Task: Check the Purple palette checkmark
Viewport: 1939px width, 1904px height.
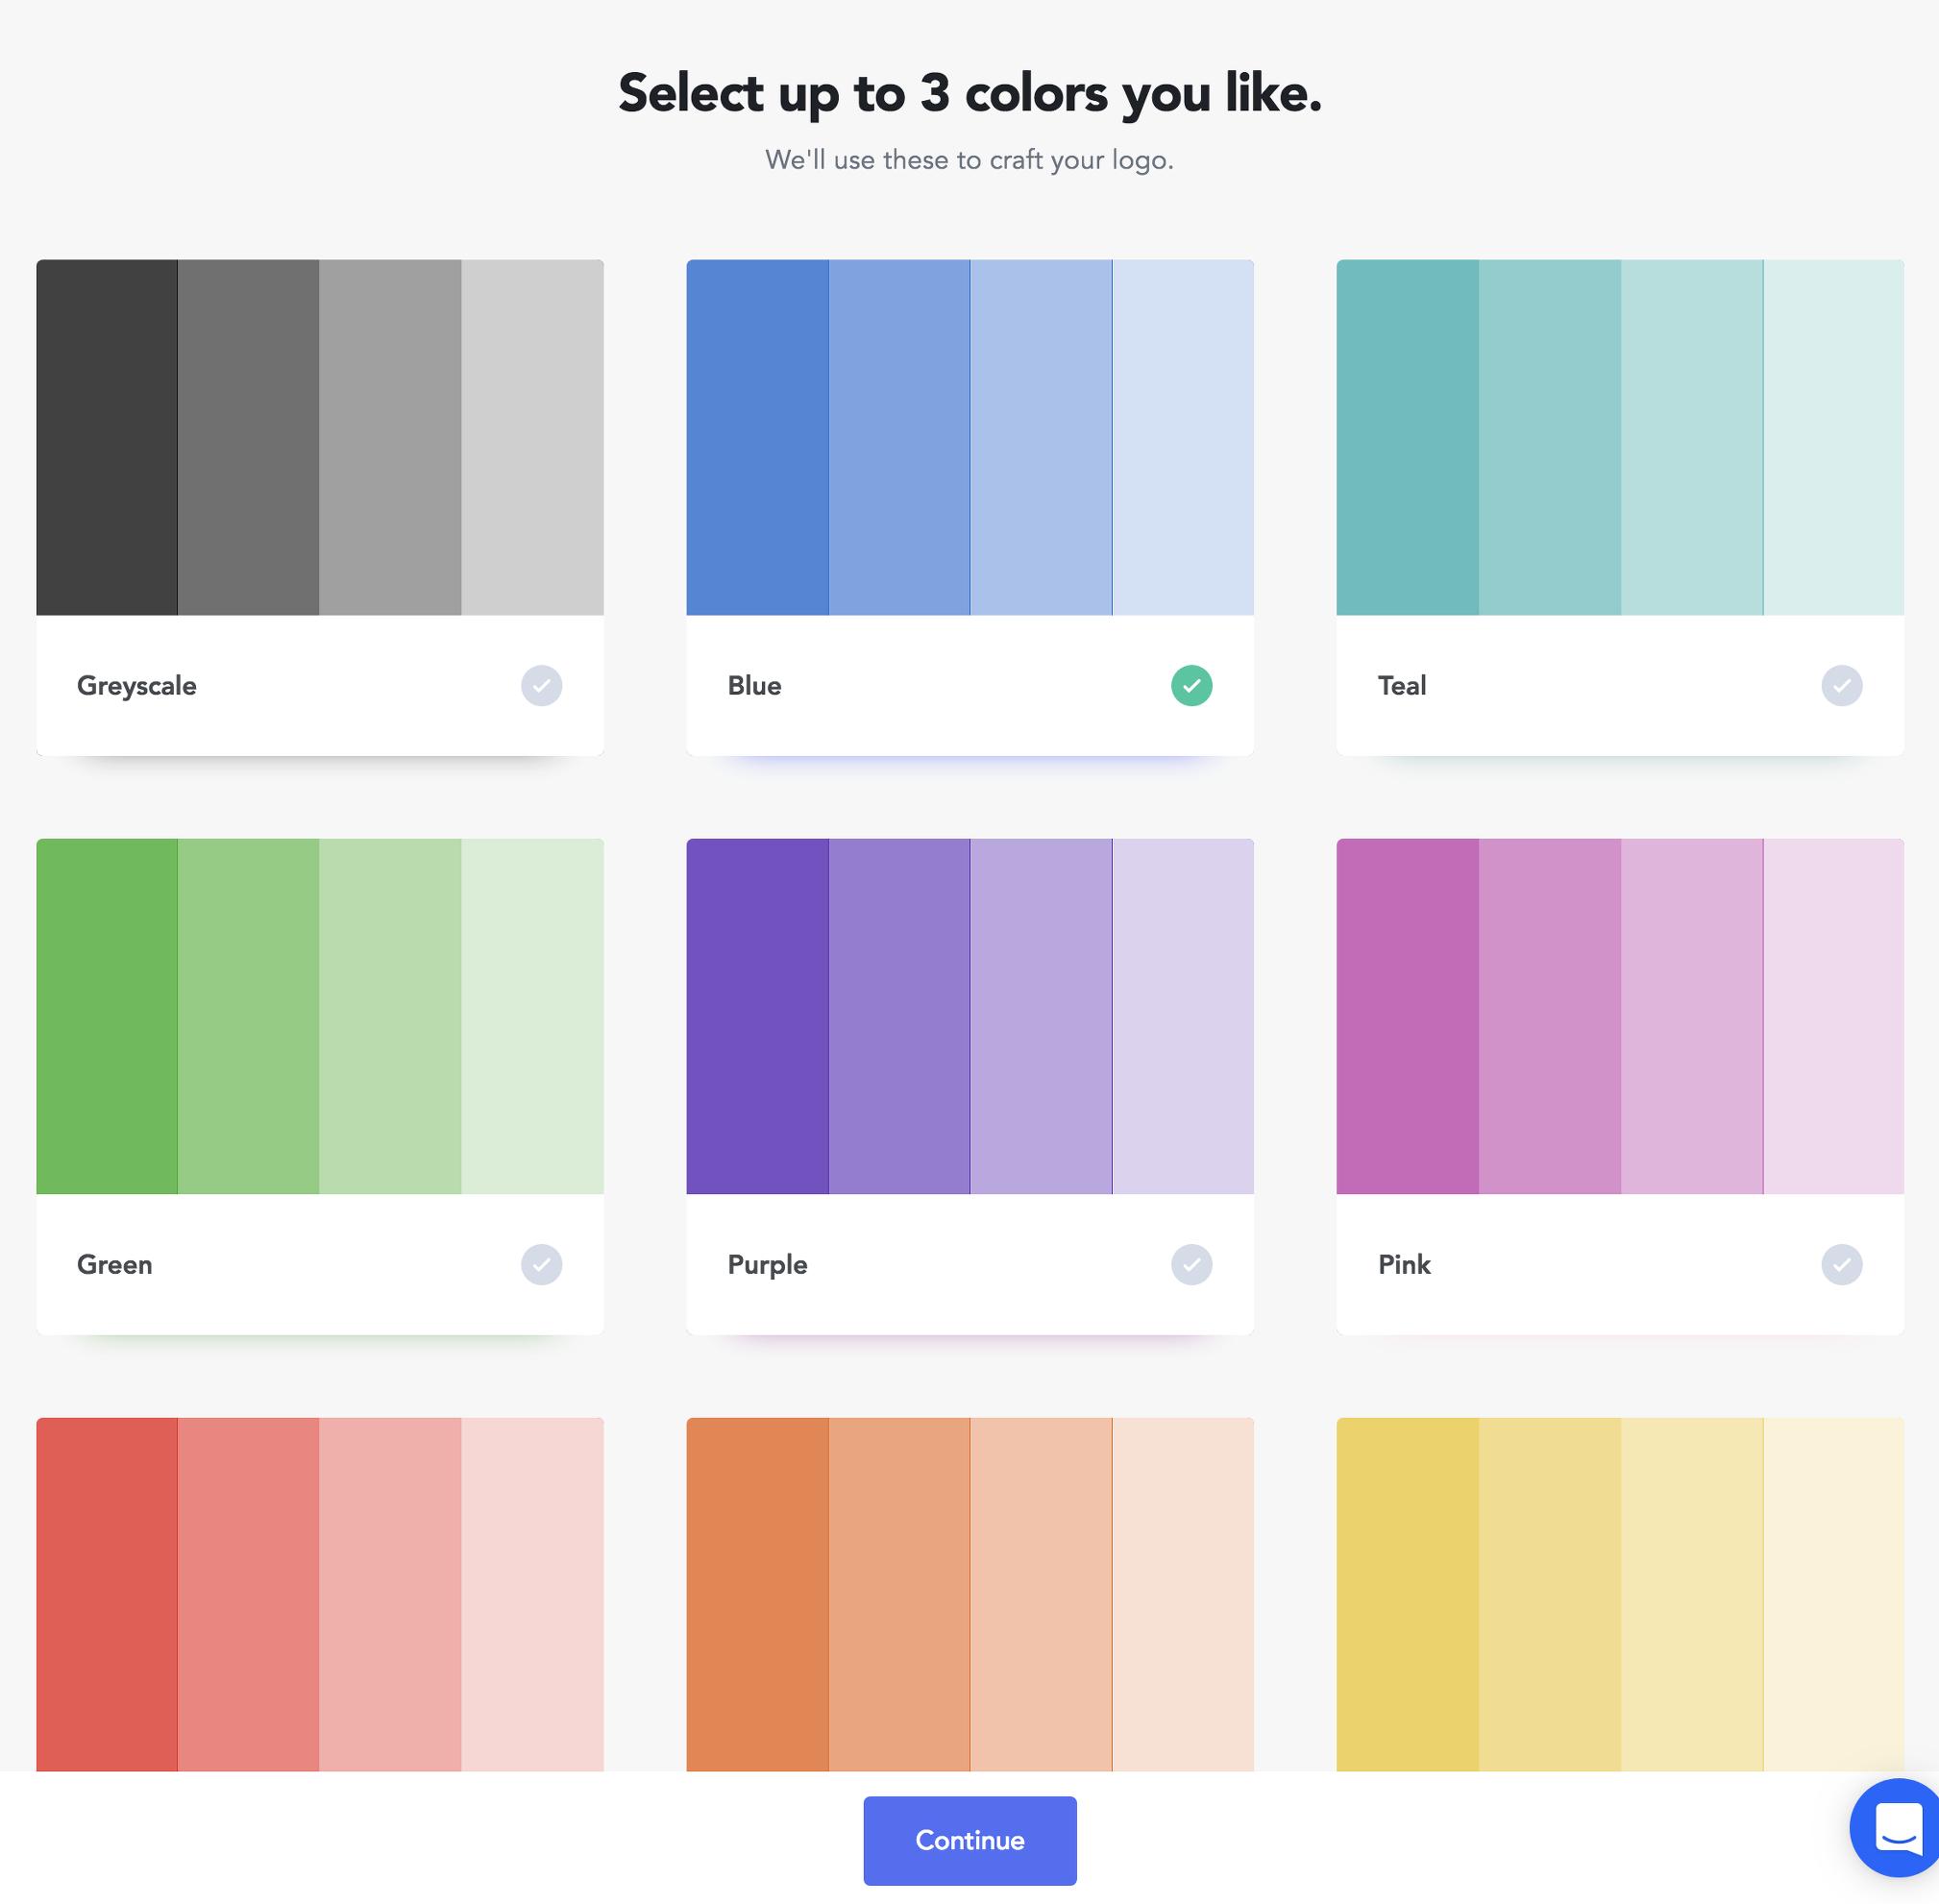Action: pyautogui.click(x=1191, y=1265)
